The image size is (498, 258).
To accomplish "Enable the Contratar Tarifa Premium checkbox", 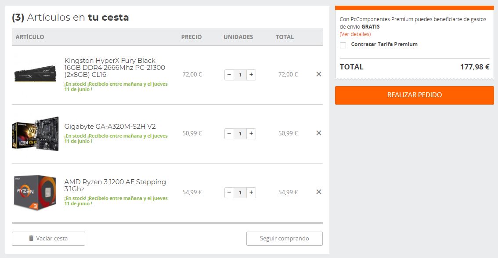I will 343,45.
